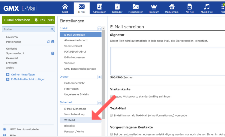
Task: Select Whitelist in the settings menu
Action: point(70,120)
